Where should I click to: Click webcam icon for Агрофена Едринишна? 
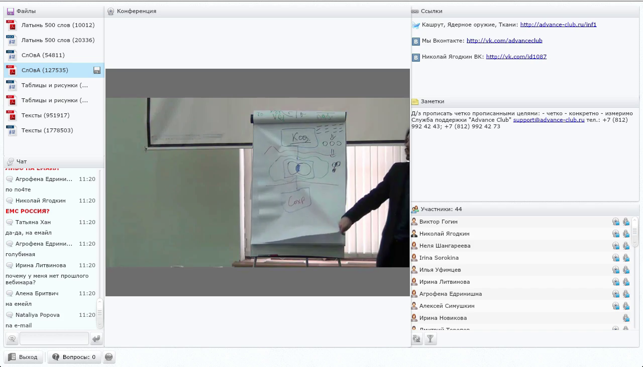pyautogui.click(x=615, y=294)
